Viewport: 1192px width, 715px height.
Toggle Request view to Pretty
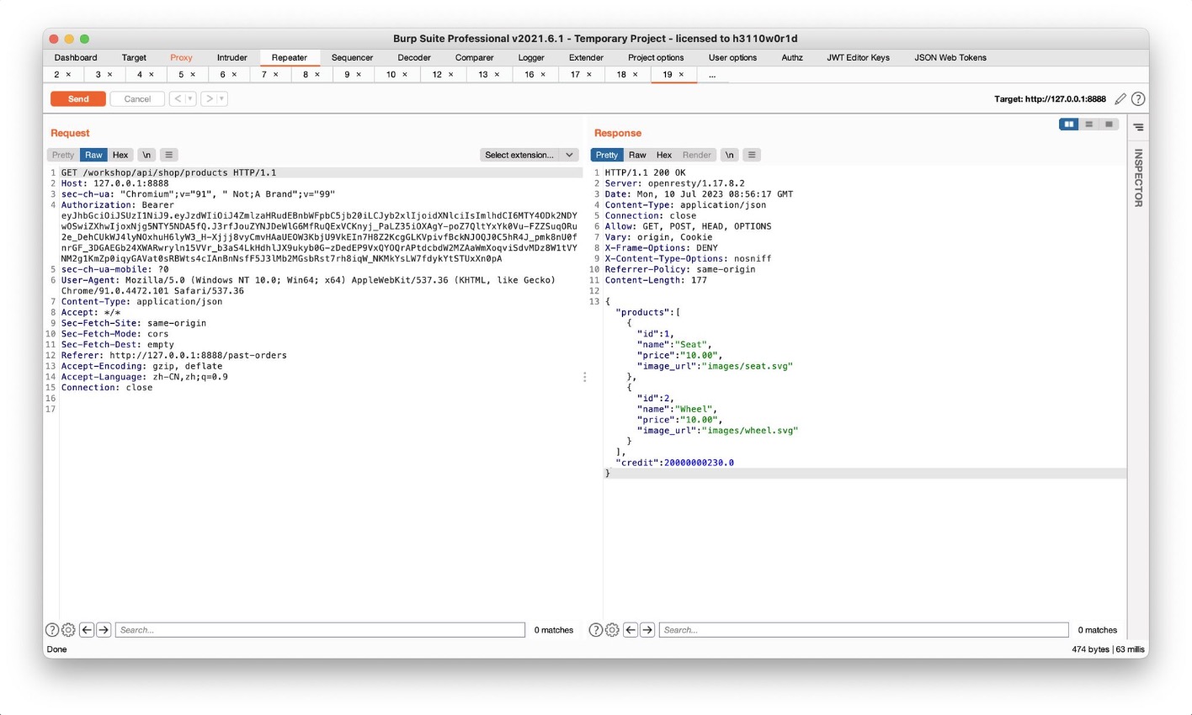[x=63, y=155]
